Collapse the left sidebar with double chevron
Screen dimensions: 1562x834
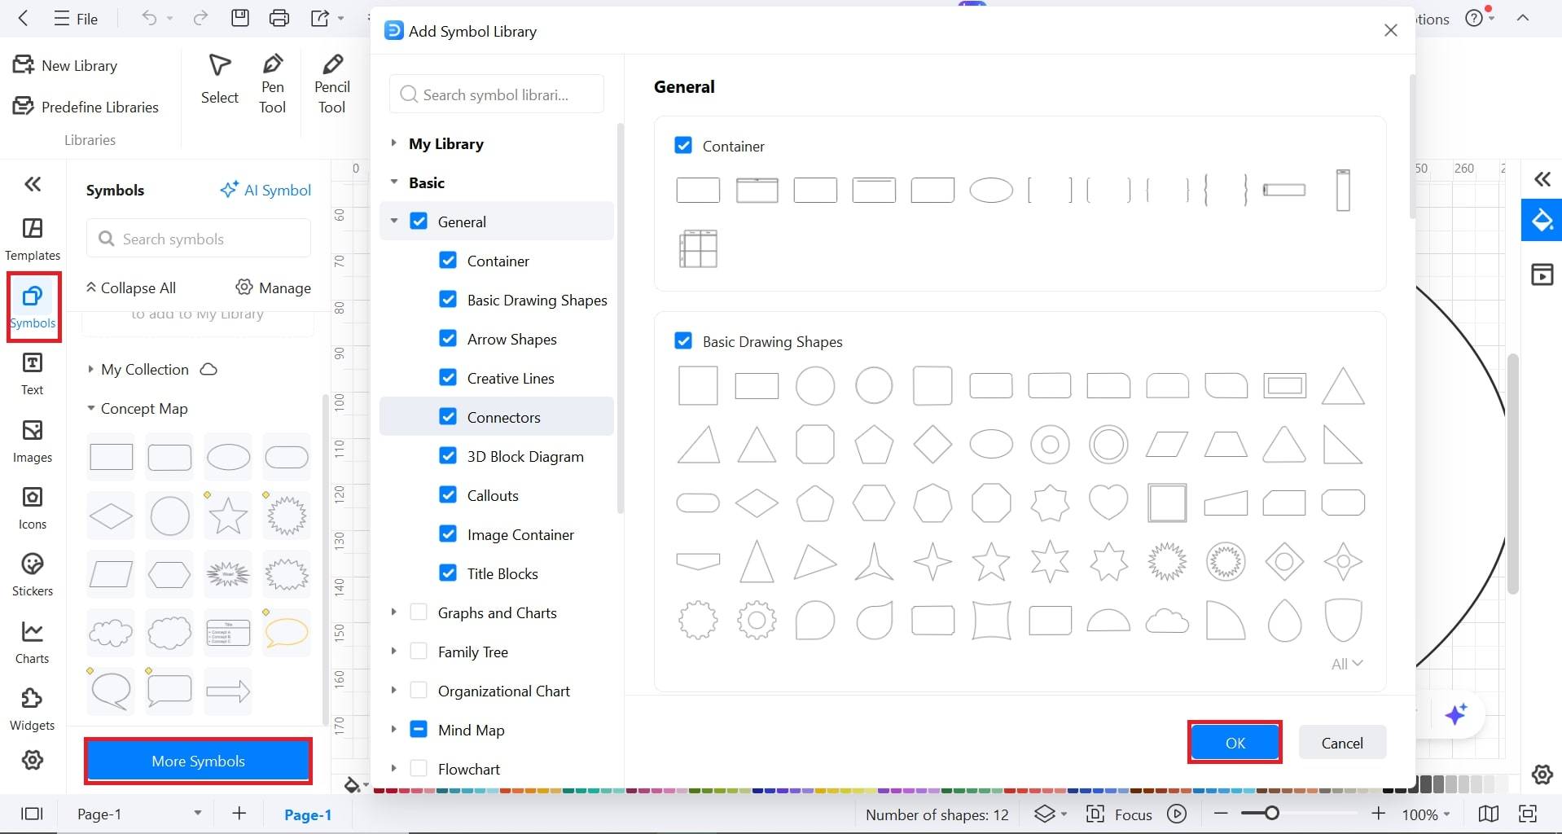(33, 183)
